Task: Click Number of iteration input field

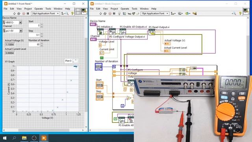Action: click(x=34, y=45)
